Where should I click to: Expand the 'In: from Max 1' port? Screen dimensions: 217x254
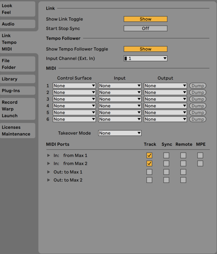pyautogui.click(x=48, y=155)
